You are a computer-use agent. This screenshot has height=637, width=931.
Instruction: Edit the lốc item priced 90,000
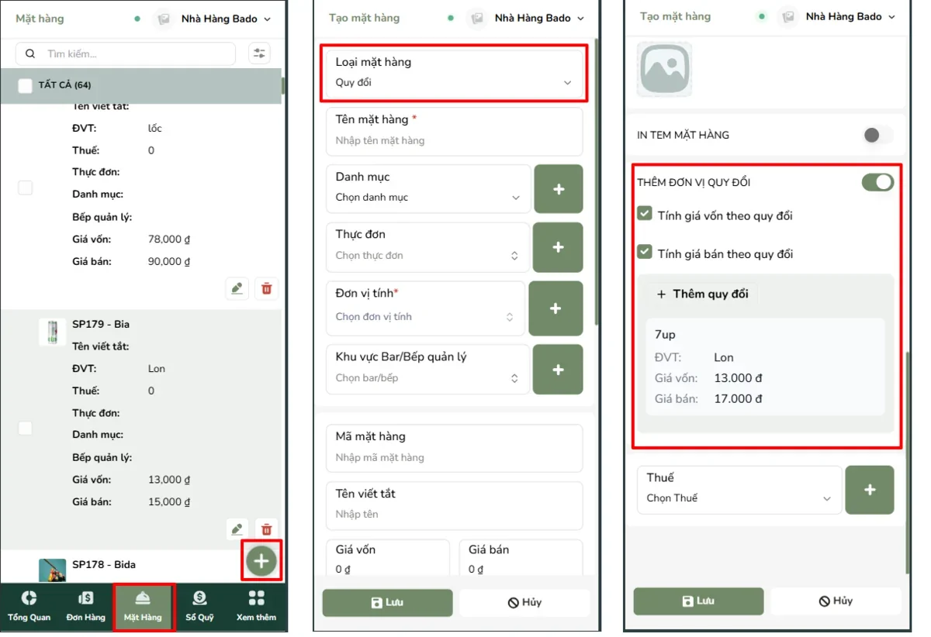tap(237, 288)
